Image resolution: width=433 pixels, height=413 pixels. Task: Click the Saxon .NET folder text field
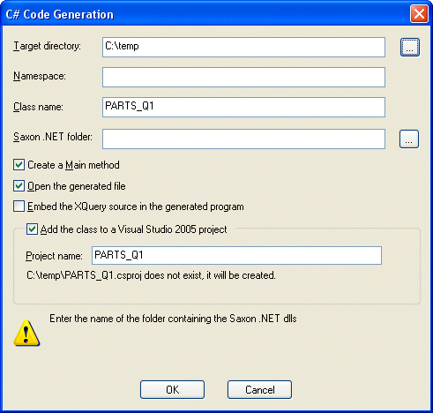tap(243, 139)
